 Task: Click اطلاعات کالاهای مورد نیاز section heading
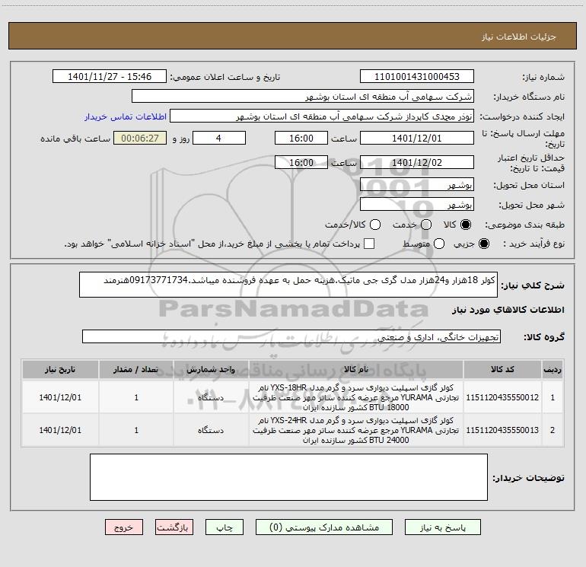coord(508,310)
